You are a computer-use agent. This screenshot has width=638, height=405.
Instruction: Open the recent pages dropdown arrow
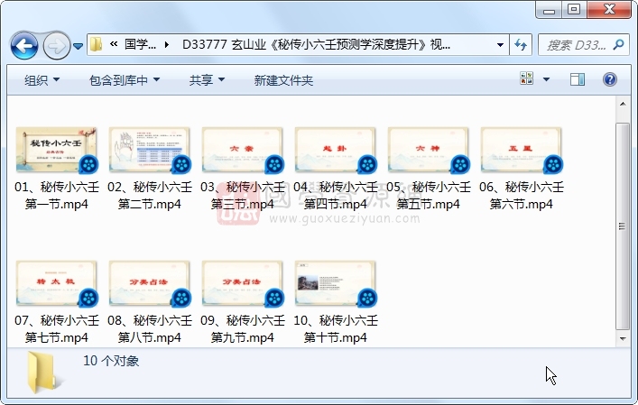(x=79, y=46)
